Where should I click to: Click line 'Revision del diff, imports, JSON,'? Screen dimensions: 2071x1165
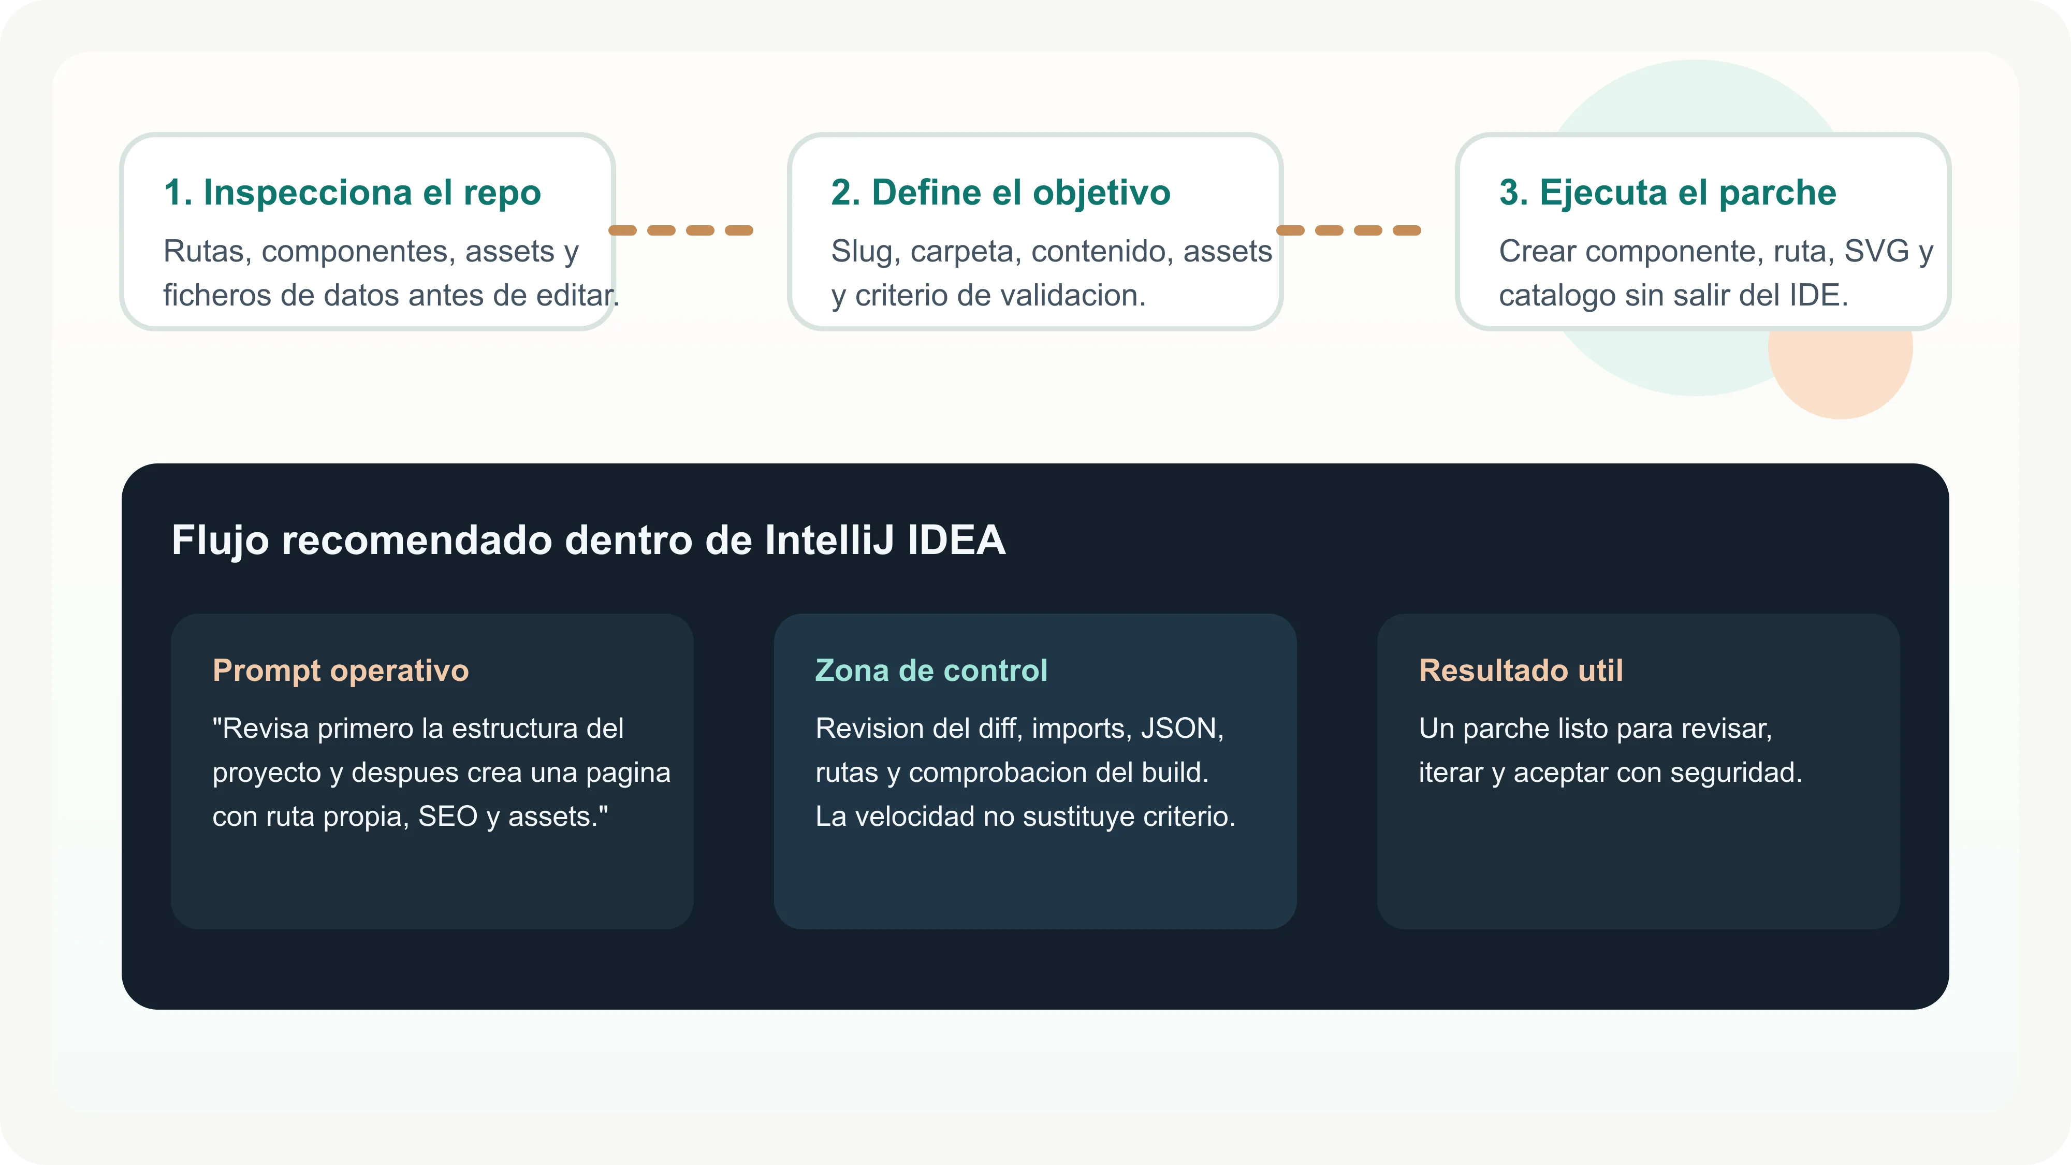click(1019, 729)
